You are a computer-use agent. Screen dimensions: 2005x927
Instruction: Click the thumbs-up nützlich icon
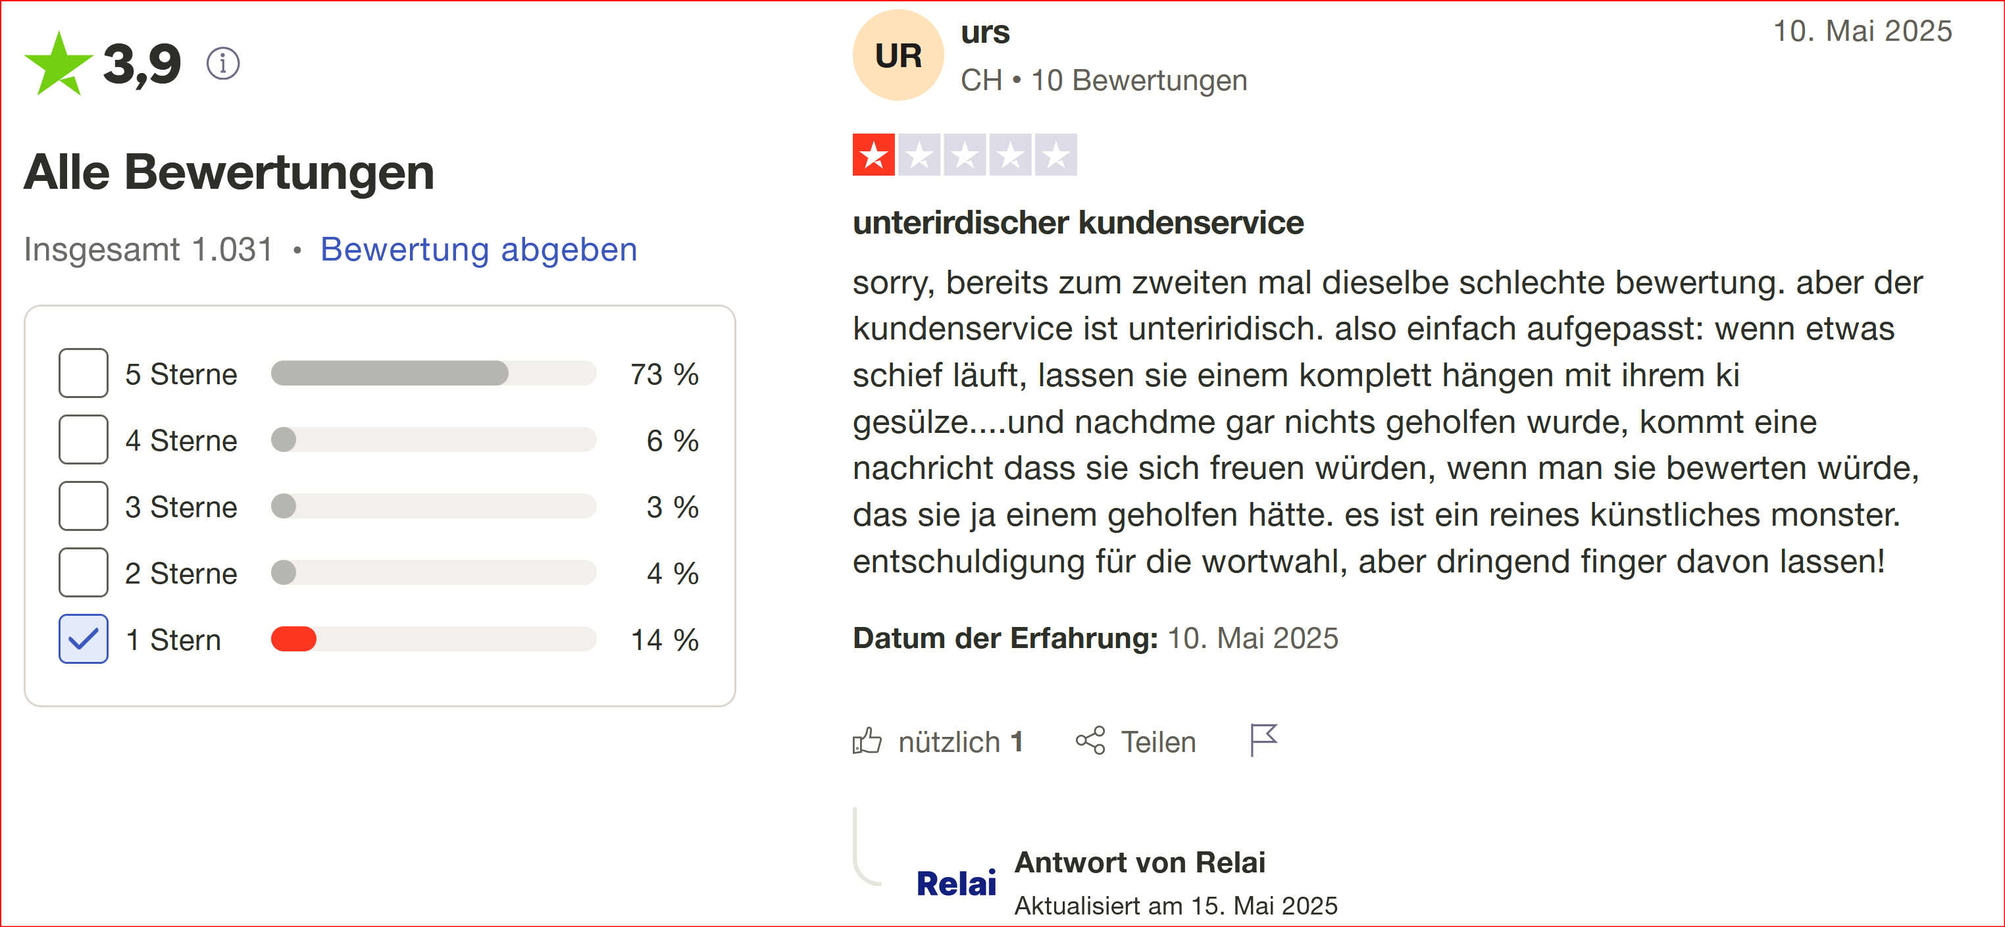[x=867, y=741]
